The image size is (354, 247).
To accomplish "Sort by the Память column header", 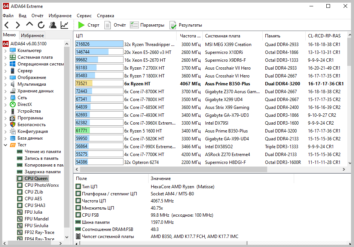I will pyautogui.click(x=284, y=36).
